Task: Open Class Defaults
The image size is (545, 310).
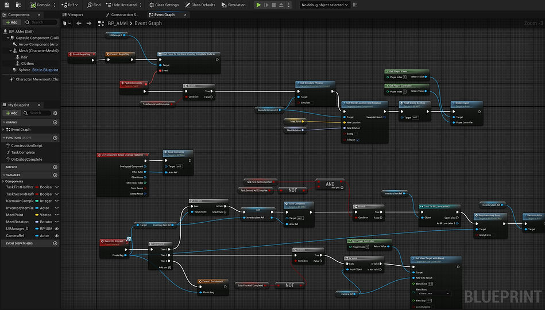Action: [200, 5]
